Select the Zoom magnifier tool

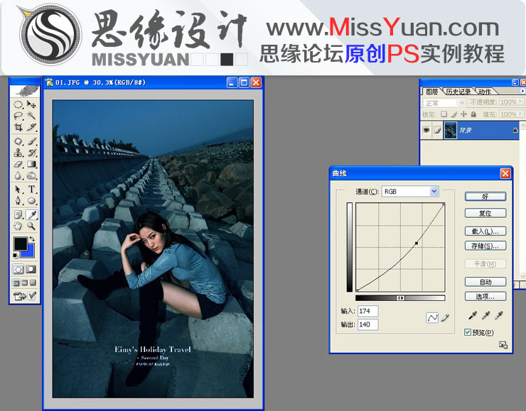(31, 226)
